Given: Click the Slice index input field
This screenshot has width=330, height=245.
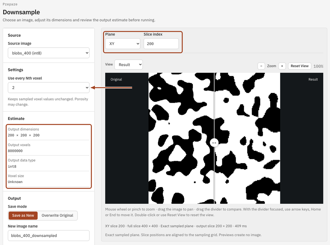Looking at the screenshot, I should [x=161, y=44].
